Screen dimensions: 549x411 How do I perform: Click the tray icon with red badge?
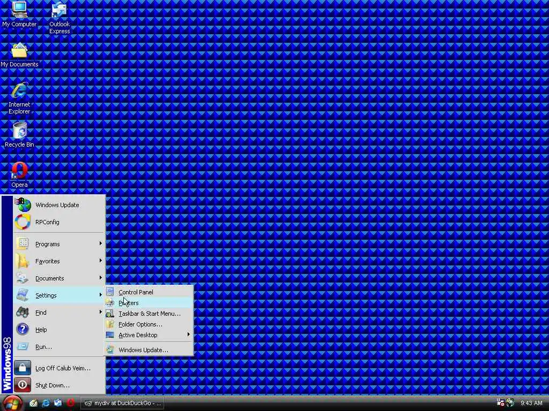pos(500,403)
